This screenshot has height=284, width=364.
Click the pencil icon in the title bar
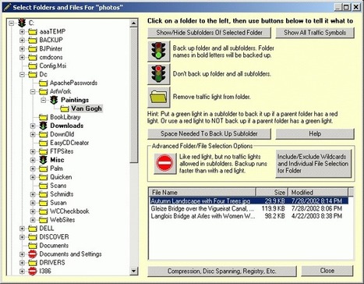(7, 7)
